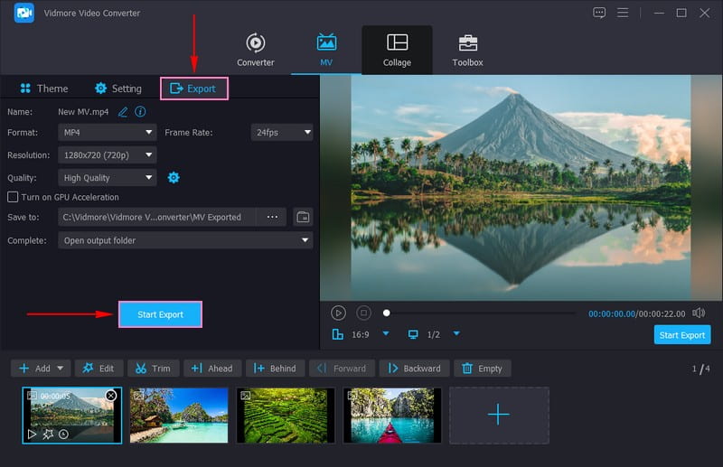Open the quality settings gear icon

(x=174, y=178)
